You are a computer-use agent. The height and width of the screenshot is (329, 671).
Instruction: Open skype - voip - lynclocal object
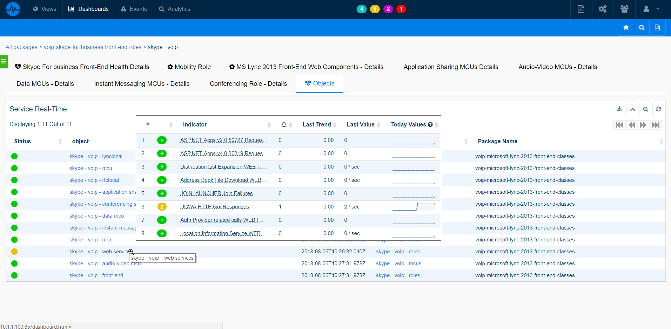96,156
